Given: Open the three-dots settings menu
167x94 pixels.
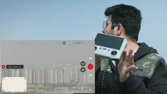Looking at the screenshot, I should pos(91,43).
